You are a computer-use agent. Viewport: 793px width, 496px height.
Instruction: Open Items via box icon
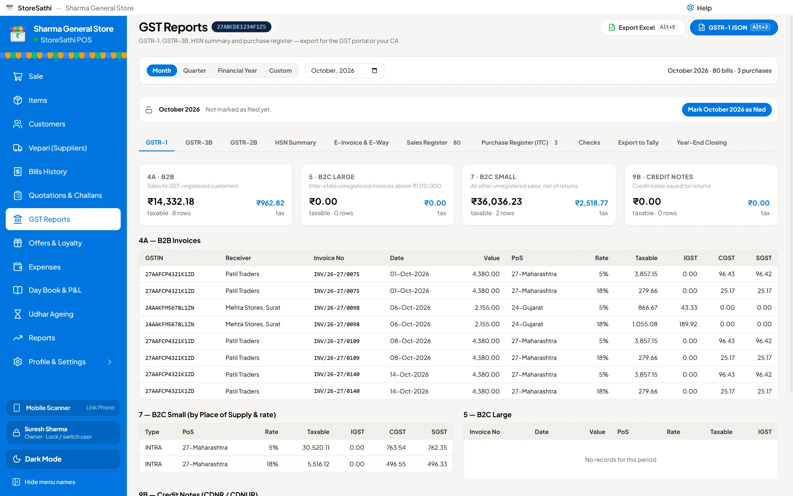[x=18, y=100]
